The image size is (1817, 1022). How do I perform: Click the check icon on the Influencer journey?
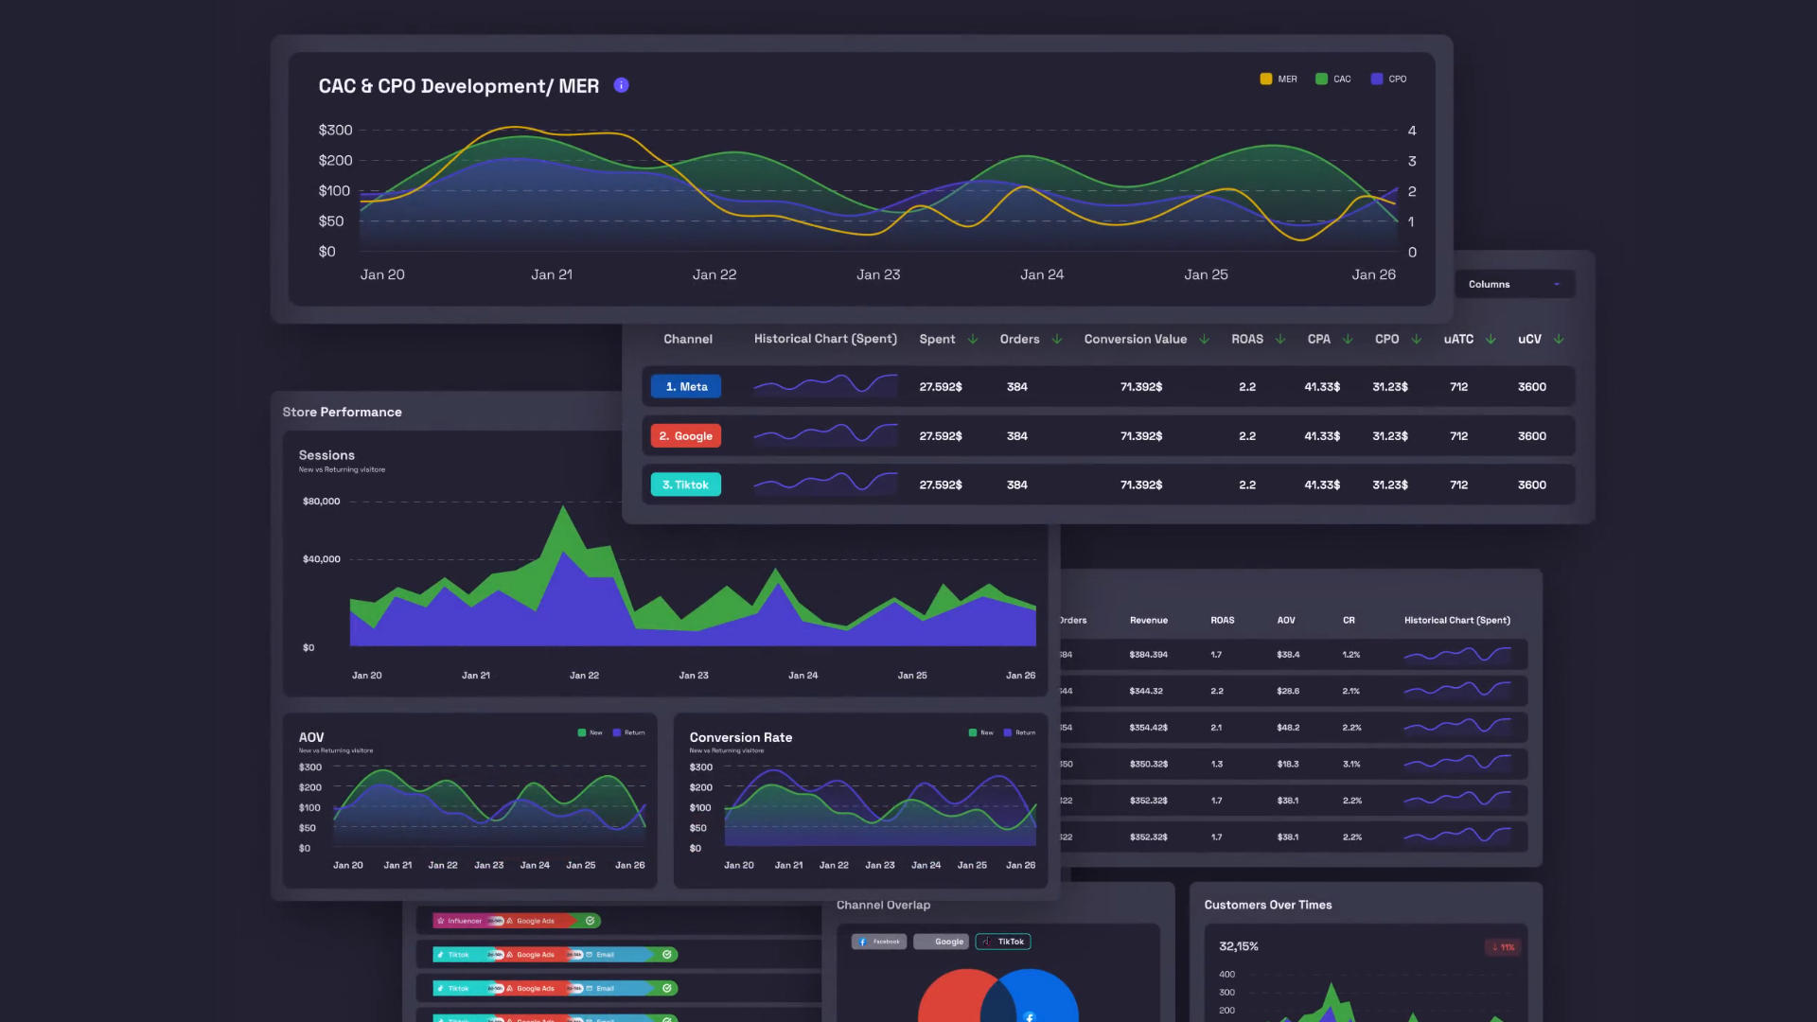[590, 921]
